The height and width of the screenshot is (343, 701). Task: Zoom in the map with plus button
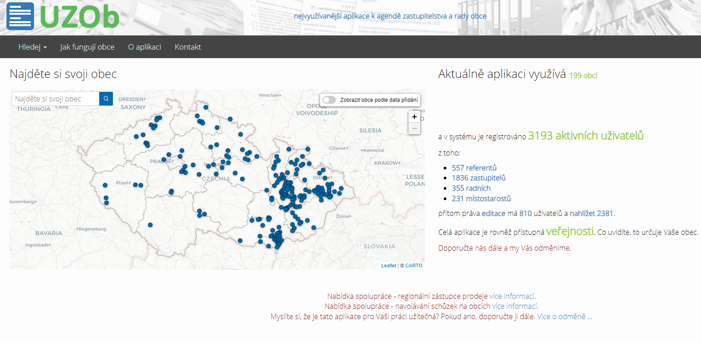(x=414, y=117)
